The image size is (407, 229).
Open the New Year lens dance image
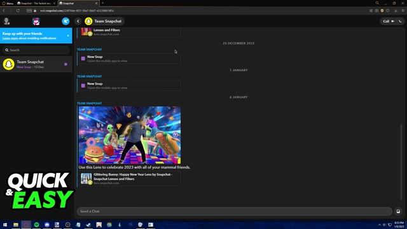(130, 135)
